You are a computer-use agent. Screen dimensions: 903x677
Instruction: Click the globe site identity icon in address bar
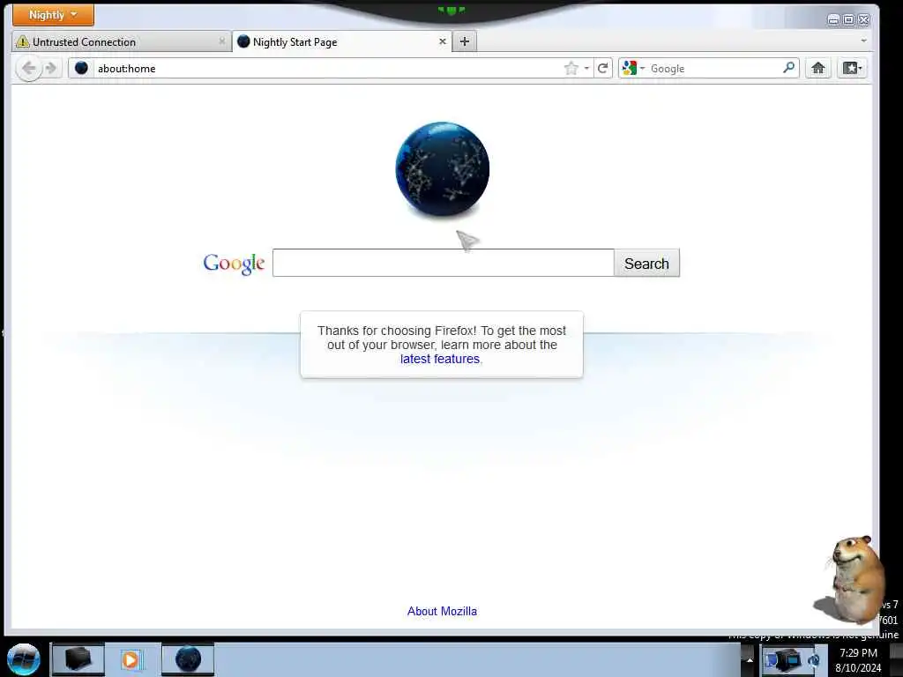coord(81,68)
